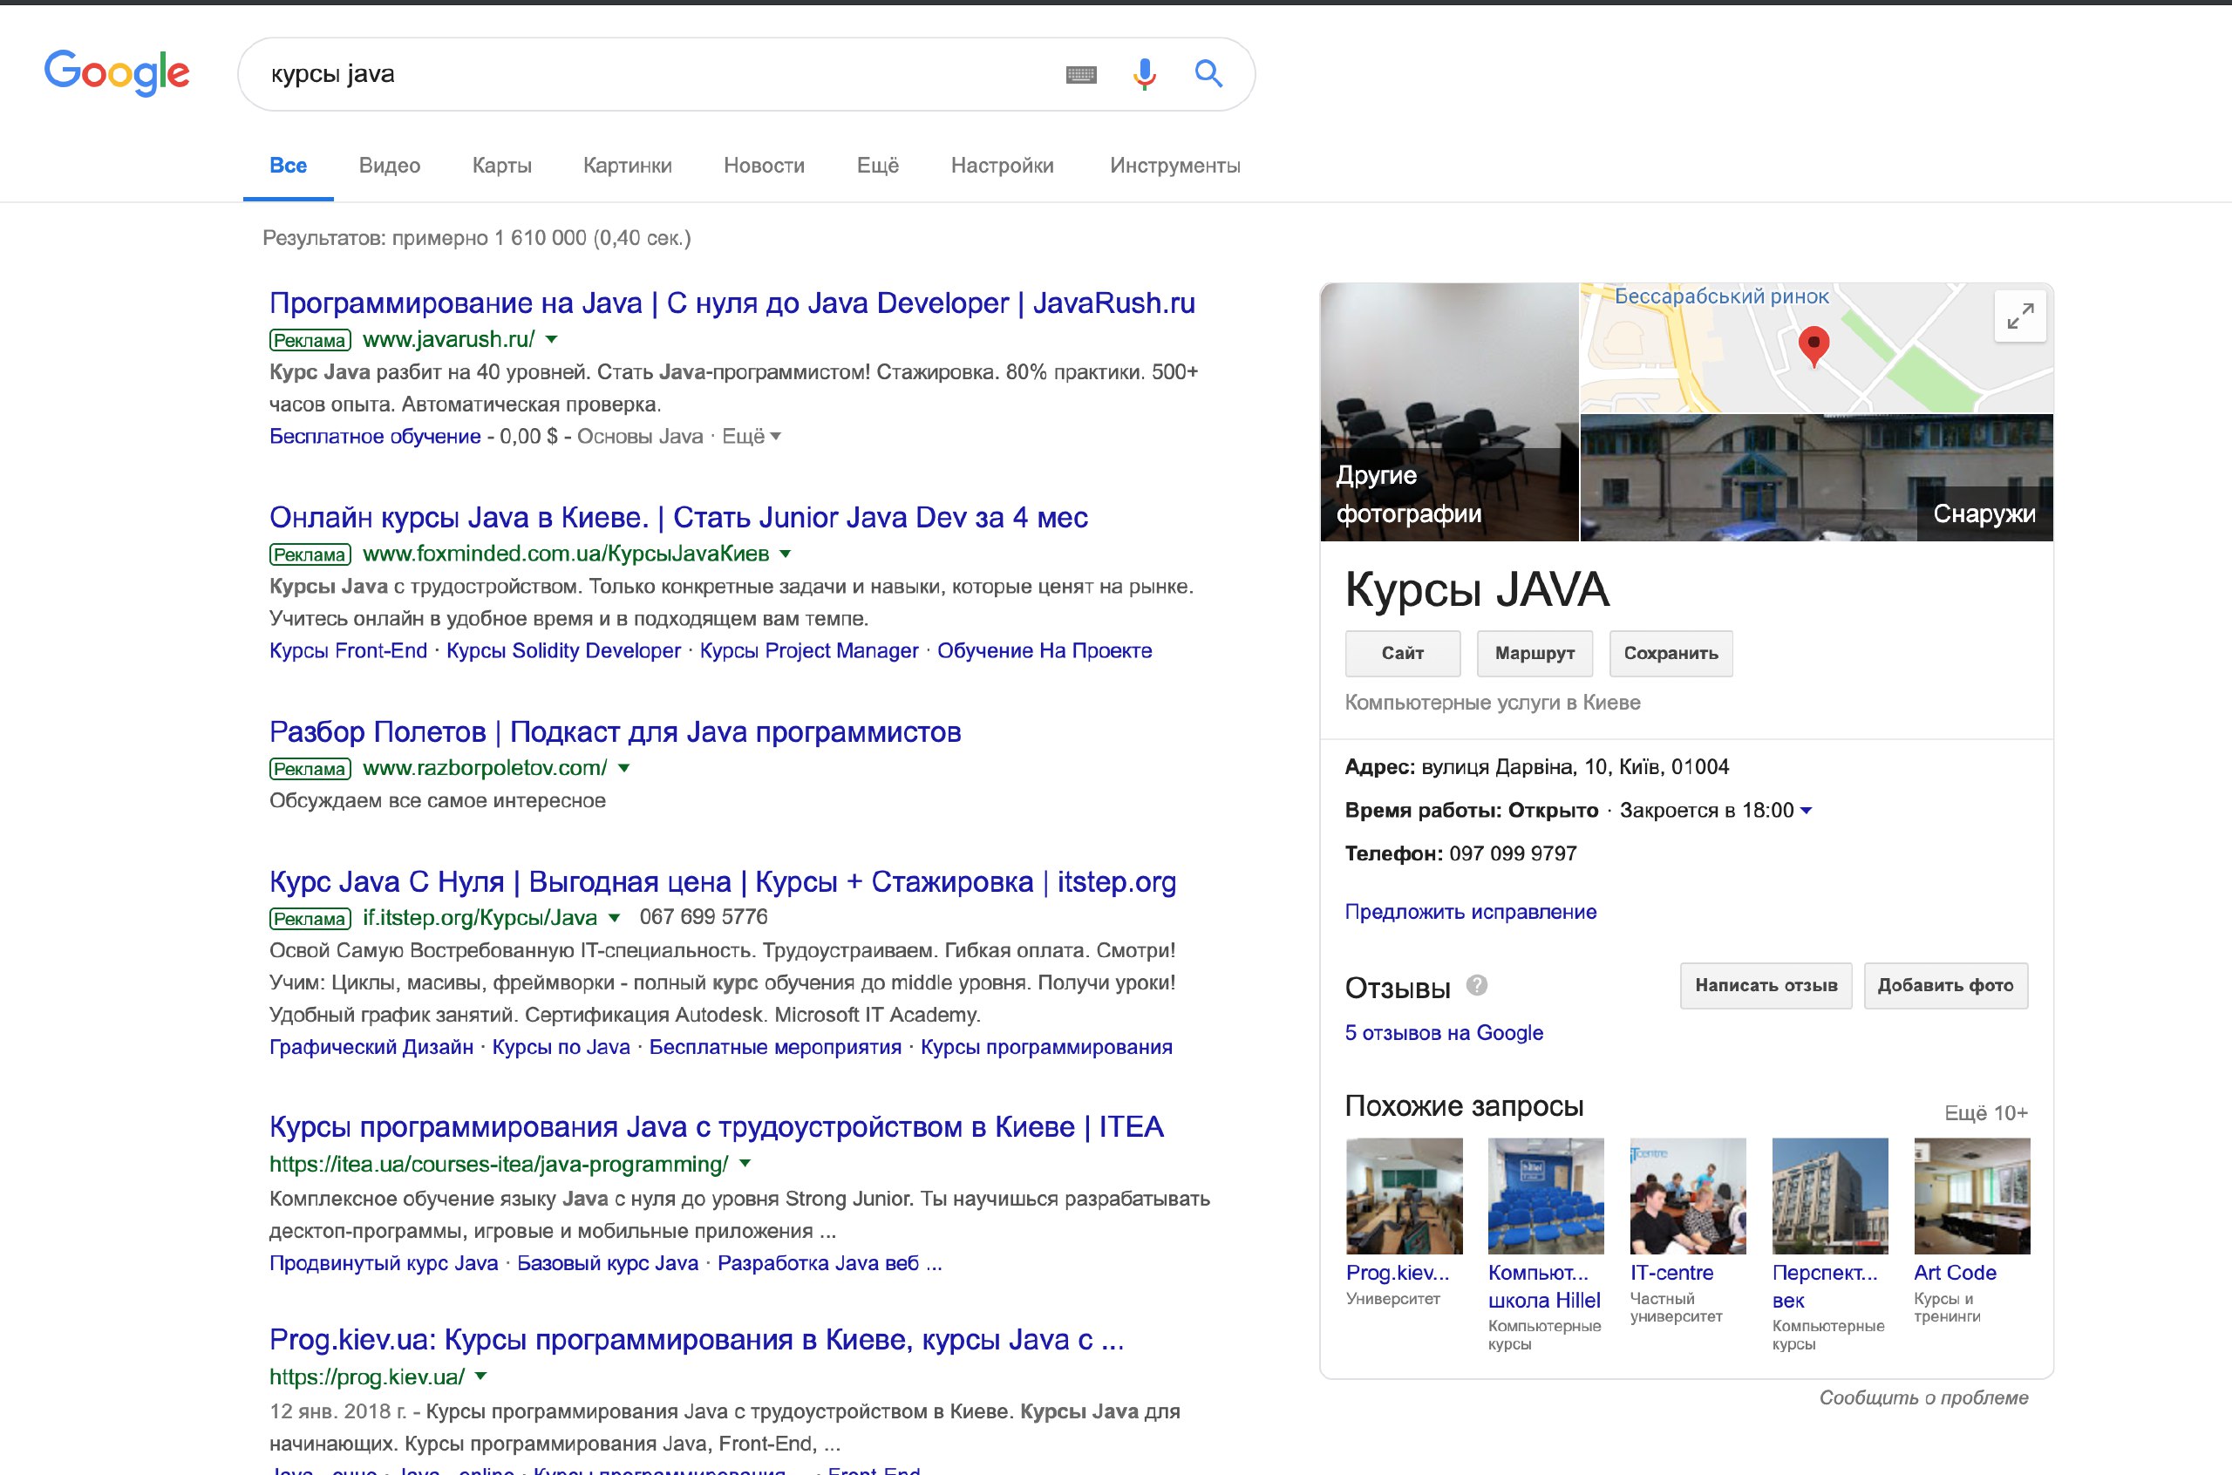This screenshot has height=1475, width=2232.
Task: Click Базовый курс Java sitelink
Action: [608, 1263]
